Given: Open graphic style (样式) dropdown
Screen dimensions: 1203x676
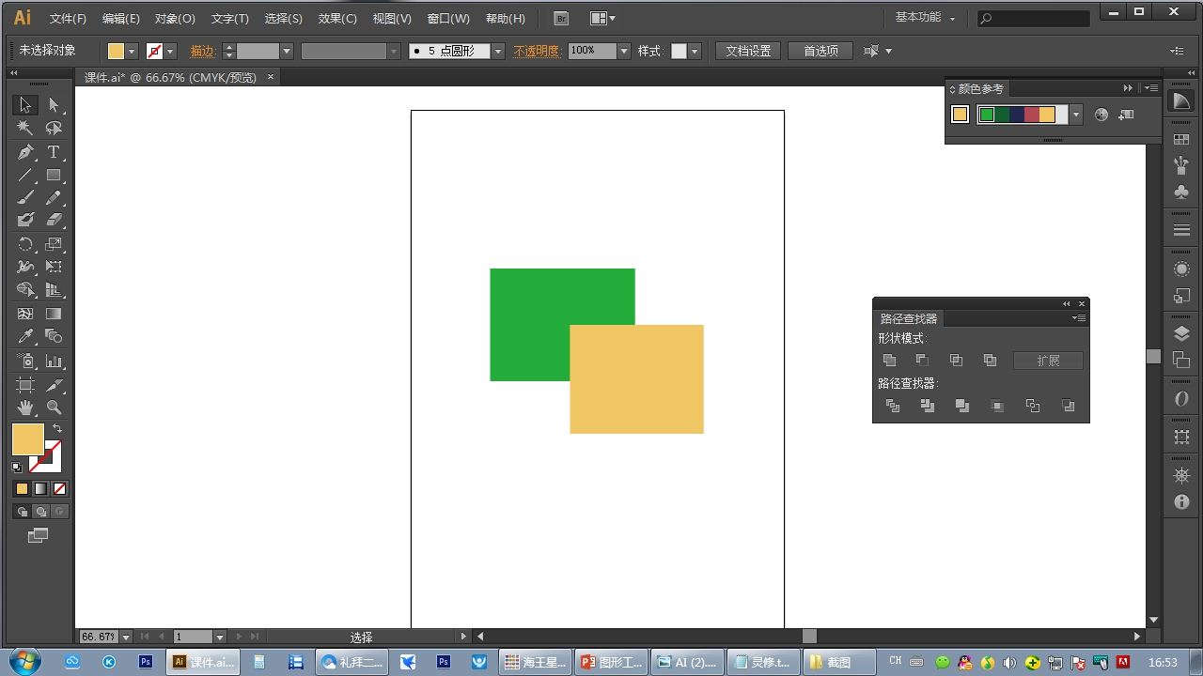Looking at the screenshot, I should click(695, 52).
